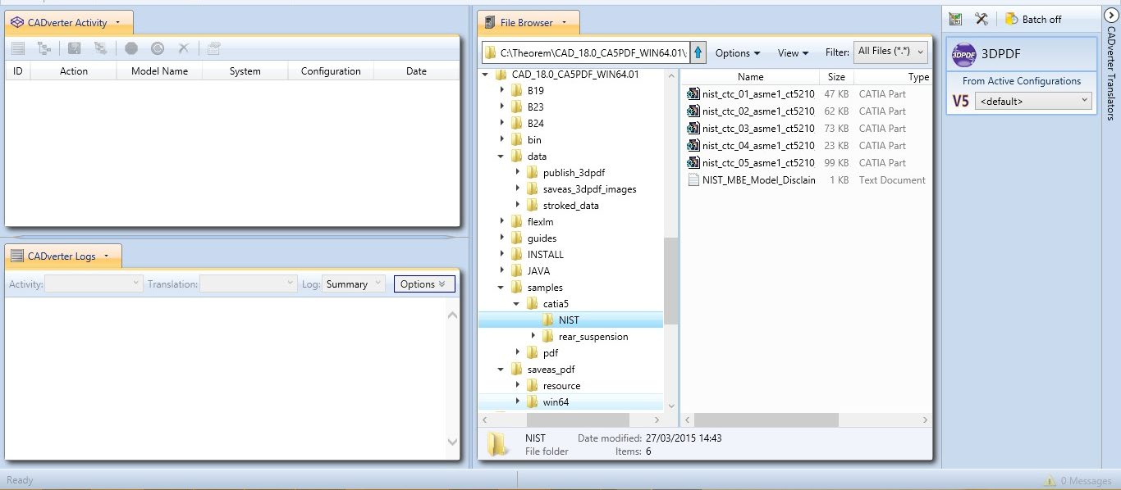Sort files by Size column header
This screenshot has height=490, width=1121.
pyautogui.click(x=836, y=77)
